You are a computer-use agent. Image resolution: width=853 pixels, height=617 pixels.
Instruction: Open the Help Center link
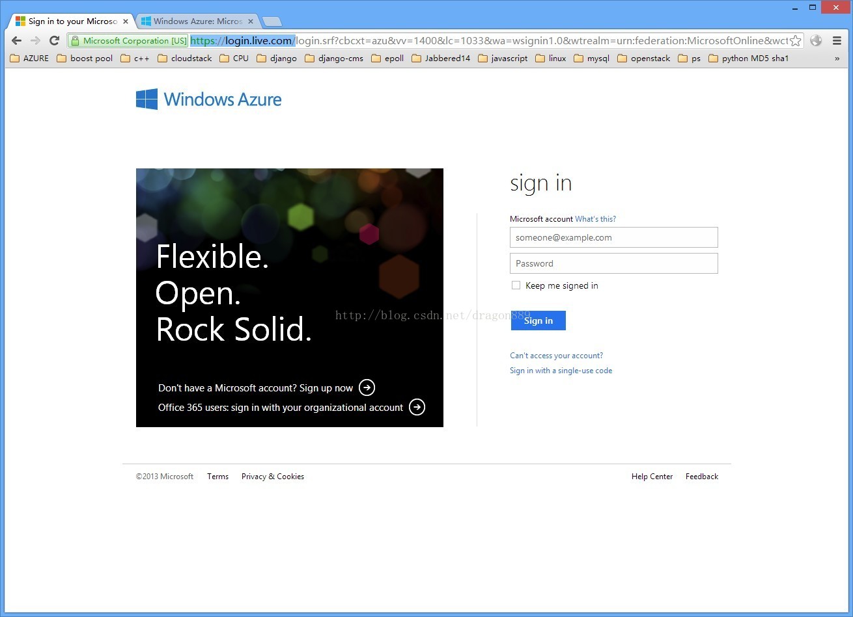(x=652, y=477)
